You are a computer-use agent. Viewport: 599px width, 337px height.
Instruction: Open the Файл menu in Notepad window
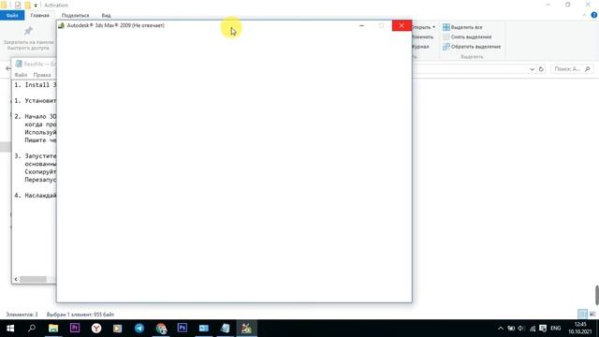[x=21, y=75]
